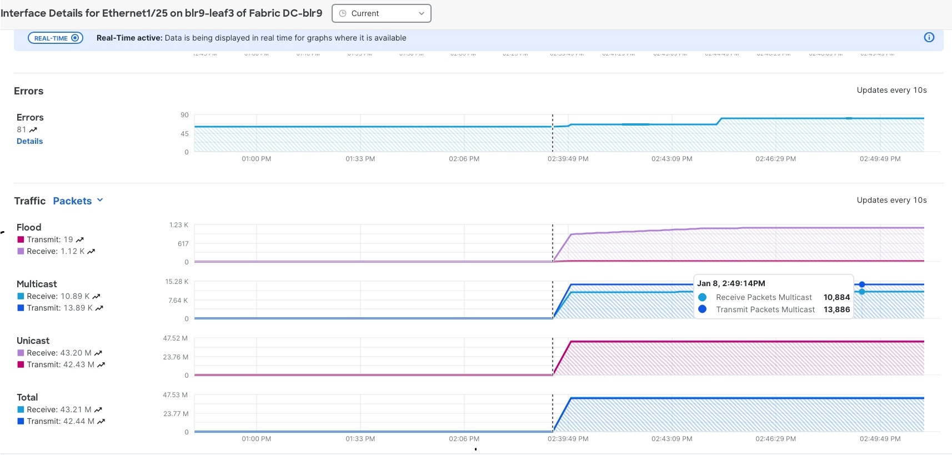Click the Unicast section label
Screen dimensions: 952x455
[x=33, y=341]
